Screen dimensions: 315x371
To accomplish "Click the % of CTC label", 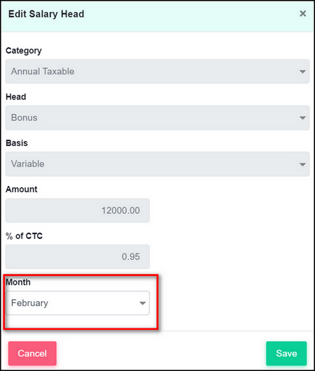I will pos(24,236).
